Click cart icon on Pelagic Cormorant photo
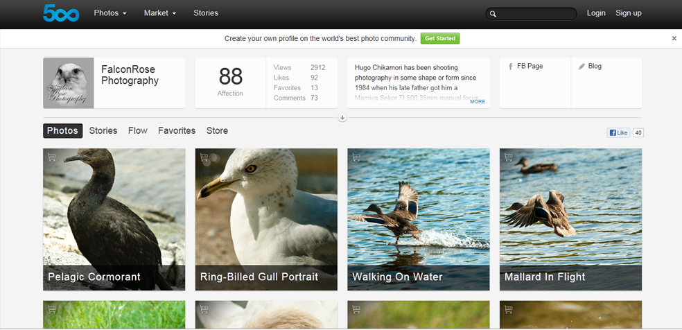The image size is (682, 330). [52, 157]
